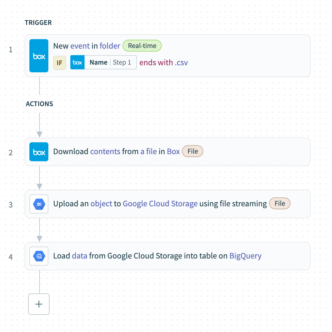
Task: Click the Google Cloud Storage link in step 3
Action: tap(160, 204)
